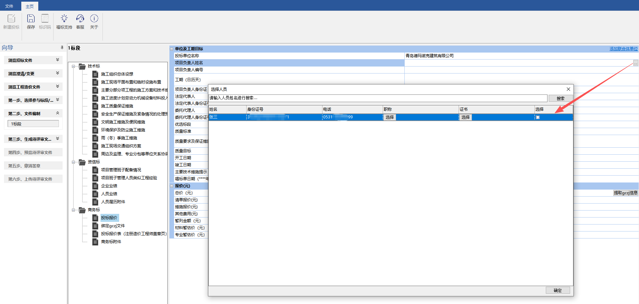This screenshot has width=639, height=304.
Task: Tick the checkbox in 张三's row
Action: [x=537, y=117]
